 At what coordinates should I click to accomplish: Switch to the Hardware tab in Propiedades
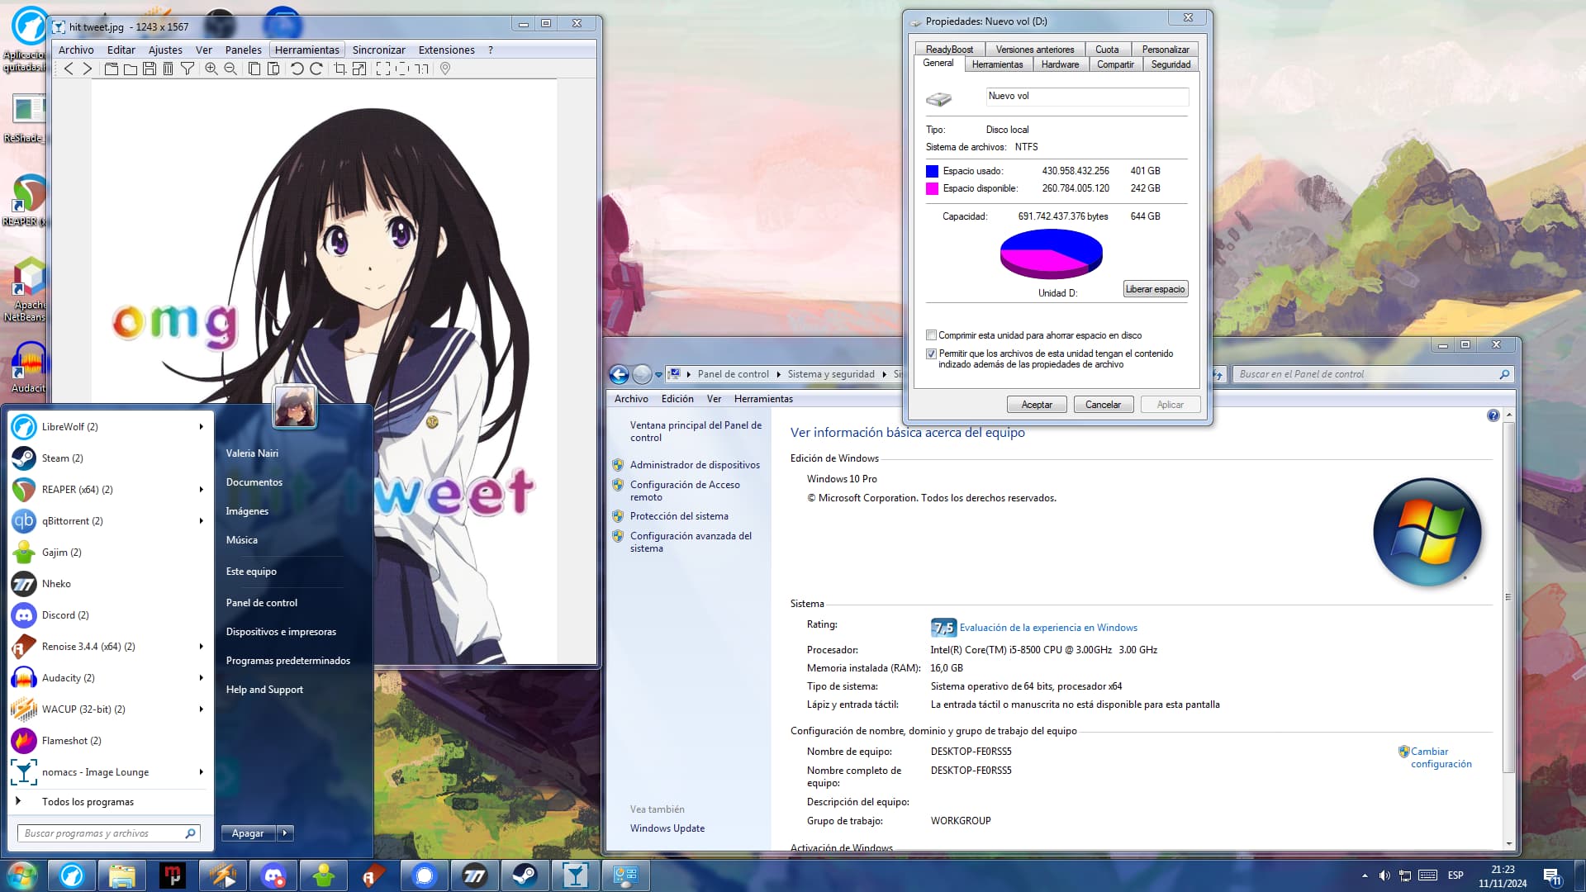[1060, 64]
